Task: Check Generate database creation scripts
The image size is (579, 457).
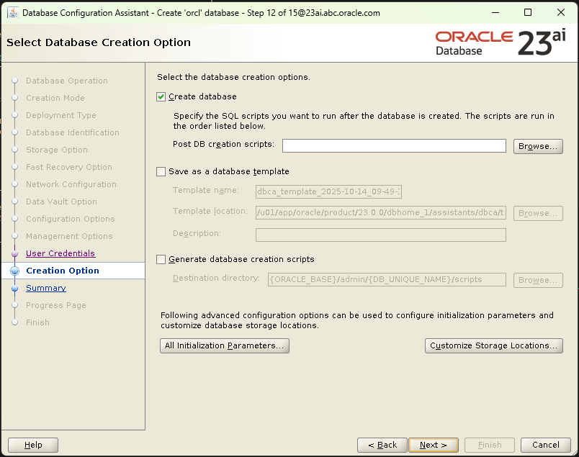Action: click(160, 260)
